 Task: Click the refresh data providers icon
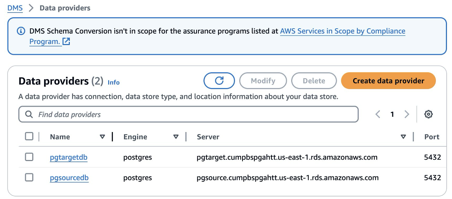[x=219, y=81]
